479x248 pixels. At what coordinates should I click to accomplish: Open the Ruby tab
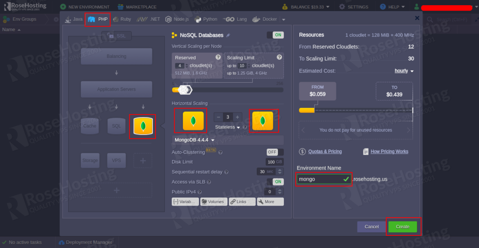(122, 19)
